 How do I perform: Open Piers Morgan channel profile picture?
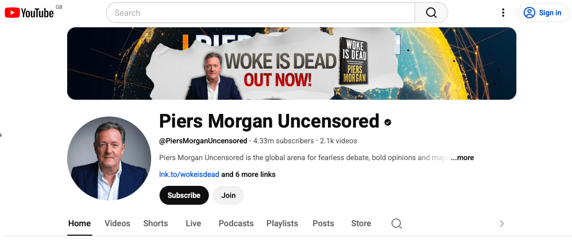click(x=109, y=159)
